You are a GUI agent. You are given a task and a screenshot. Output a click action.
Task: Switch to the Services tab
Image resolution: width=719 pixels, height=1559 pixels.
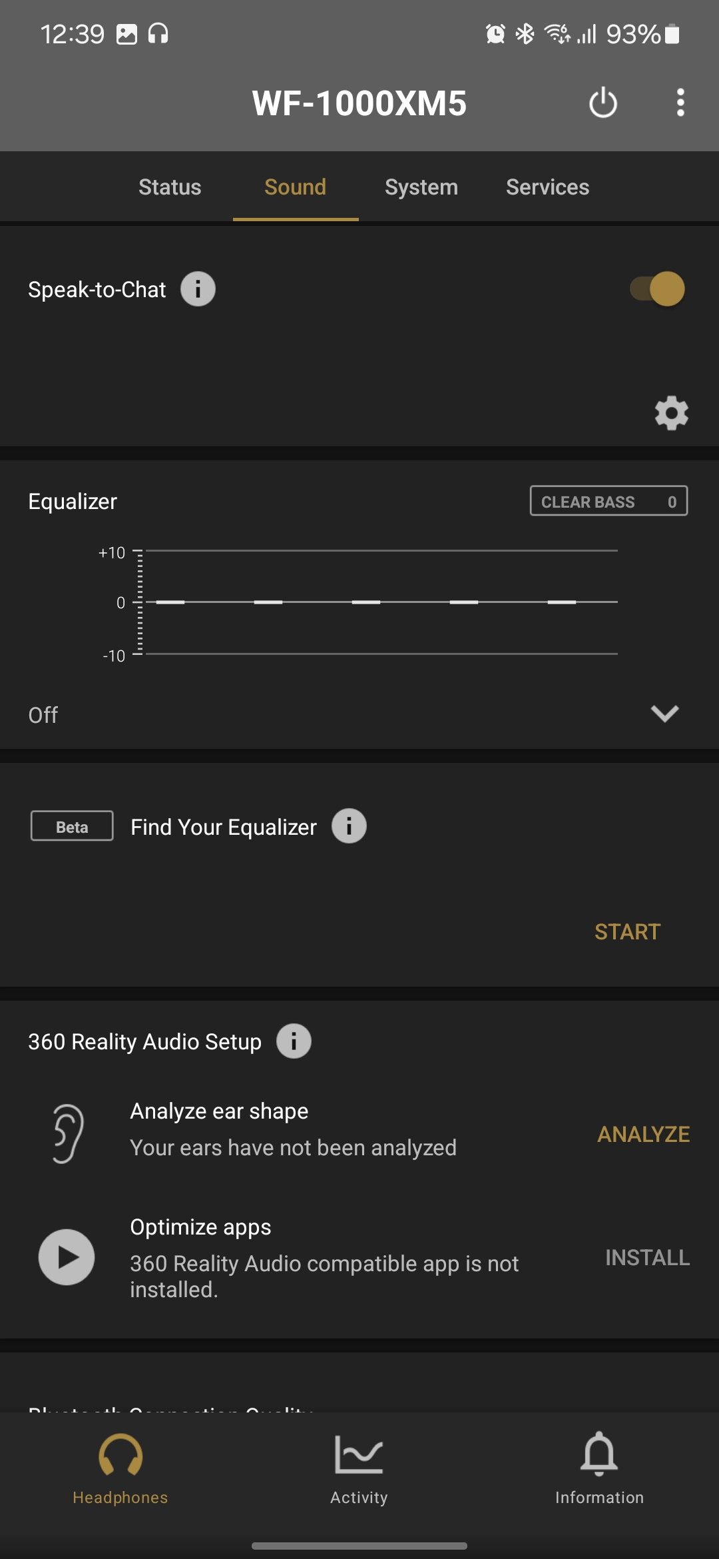pyautogui.click(x=547, y=187)
